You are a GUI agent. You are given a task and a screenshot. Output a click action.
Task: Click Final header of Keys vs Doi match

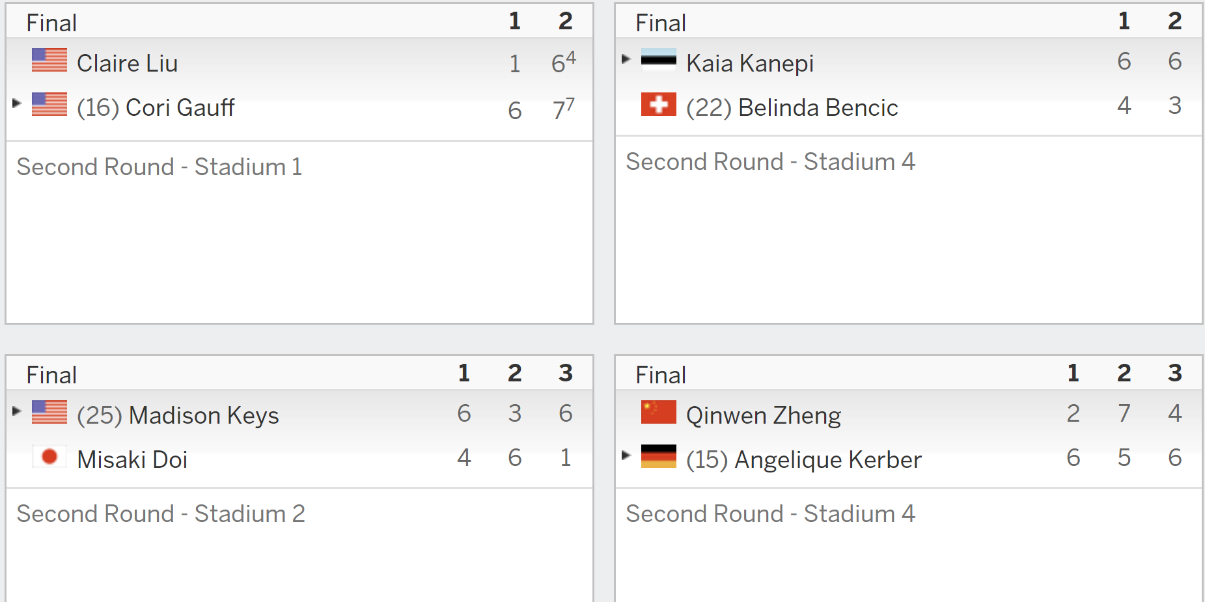(51, 375)
